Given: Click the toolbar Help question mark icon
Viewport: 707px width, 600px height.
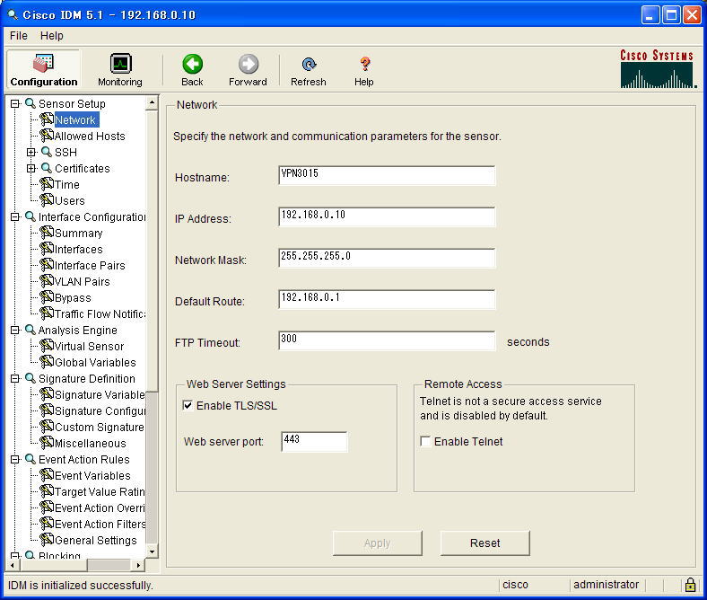Looking at the screenshot, I should [365, 64].
